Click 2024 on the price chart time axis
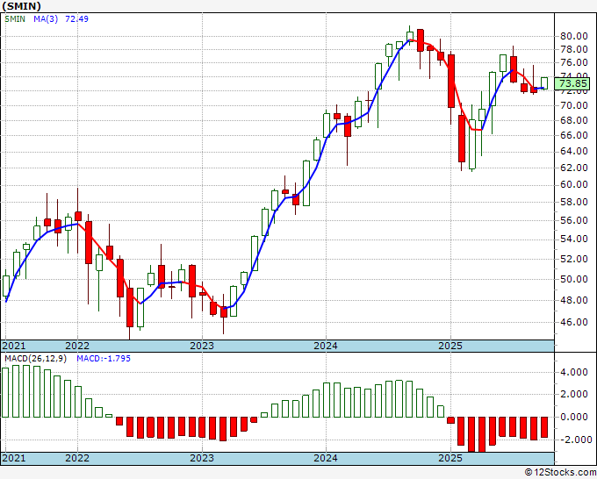597x479 pixels. (326, 346)
